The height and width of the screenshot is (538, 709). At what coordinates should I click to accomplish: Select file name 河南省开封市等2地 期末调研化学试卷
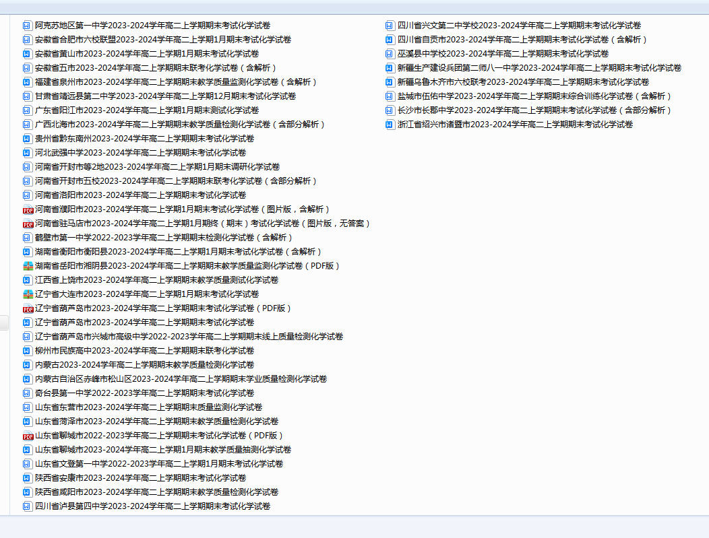157,167
